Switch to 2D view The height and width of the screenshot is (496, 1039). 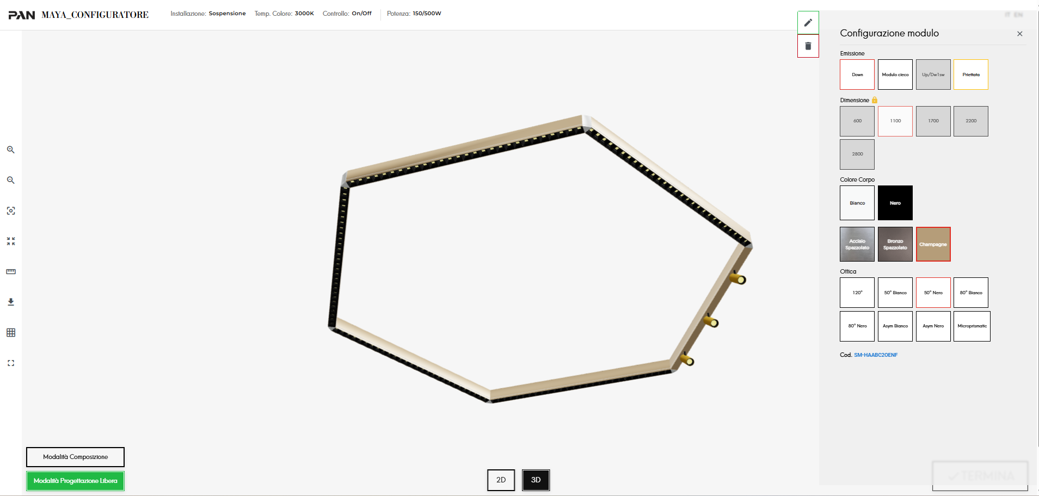coord(501,480)
